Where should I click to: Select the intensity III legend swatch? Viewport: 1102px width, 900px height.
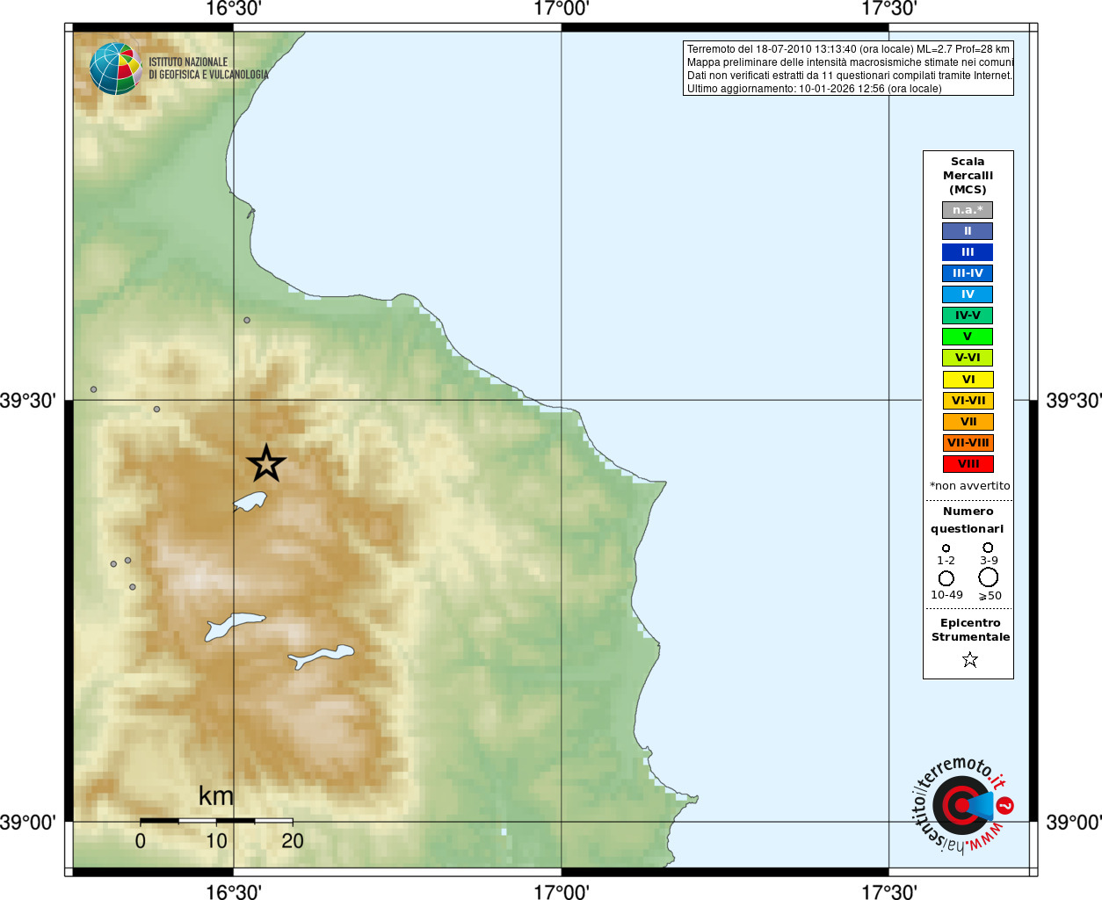[968, 252]
